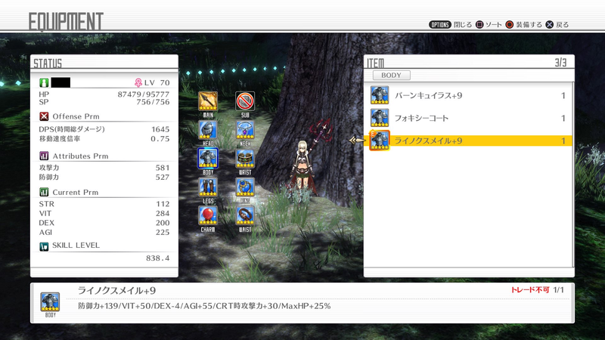Select the CHARM red orb slot

(x=207, y=215)
